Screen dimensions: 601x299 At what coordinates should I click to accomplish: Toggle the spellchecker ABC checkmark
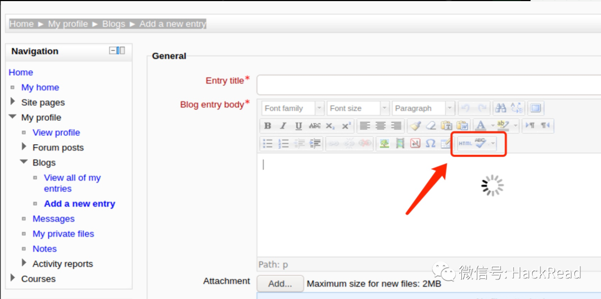click(x=480, y=143)
